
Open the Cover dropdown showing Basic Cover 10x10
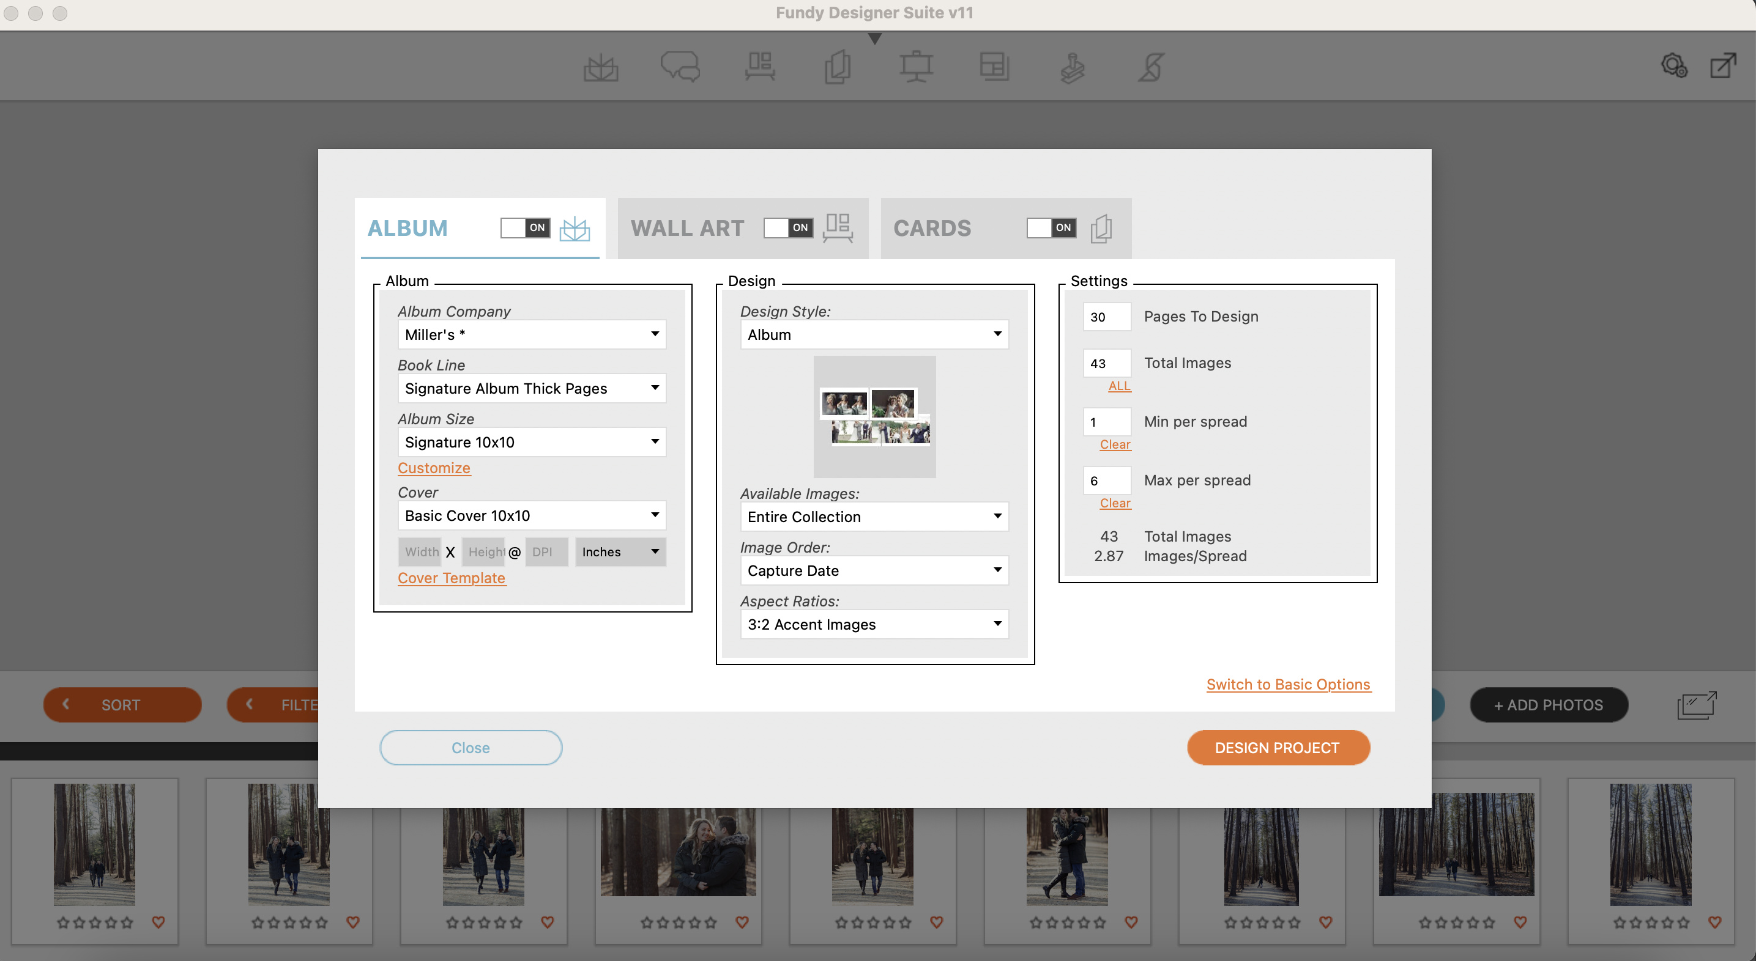(x=532, y=515)
